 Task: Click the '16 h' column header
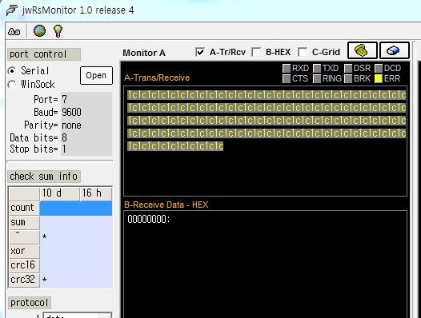(x=95, y=193)
